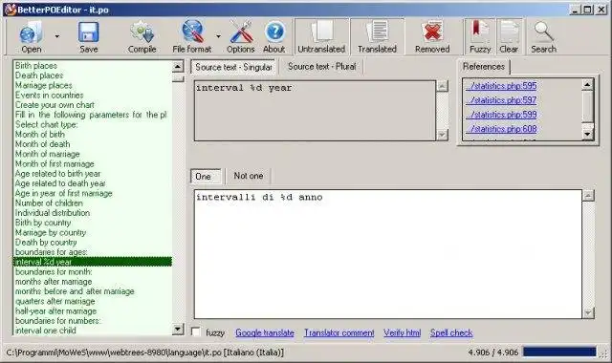Run the Verify html link
The width and height of the screenshot is (612, 363).
tap(402, 333)
